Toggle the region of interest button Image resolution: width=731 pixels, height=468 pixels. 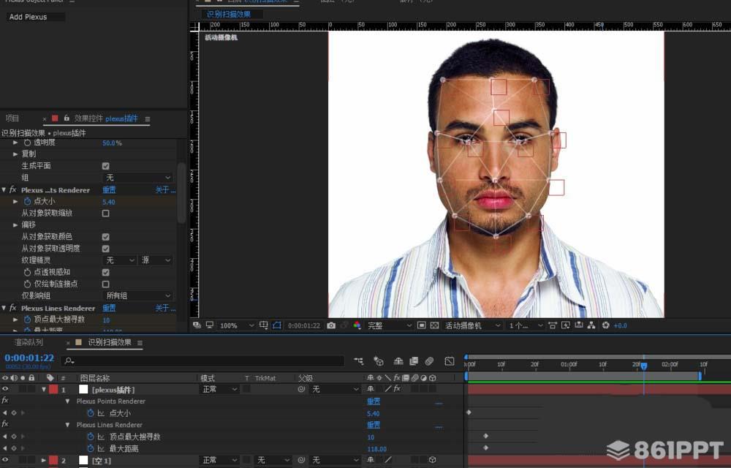422,325
